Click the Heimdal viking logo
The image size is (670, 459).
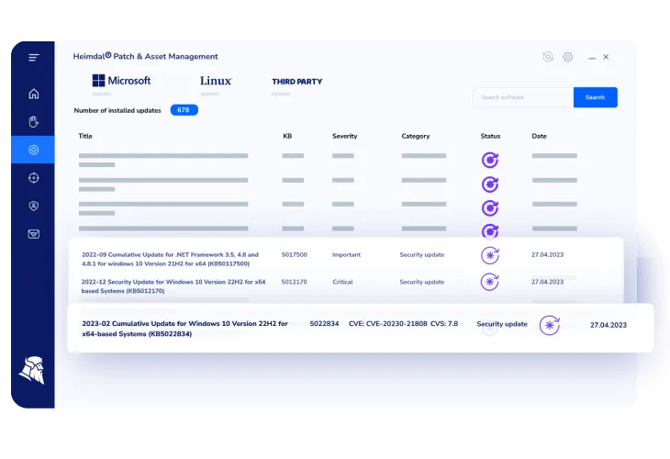pyautogui.click(x=32, y=370)
